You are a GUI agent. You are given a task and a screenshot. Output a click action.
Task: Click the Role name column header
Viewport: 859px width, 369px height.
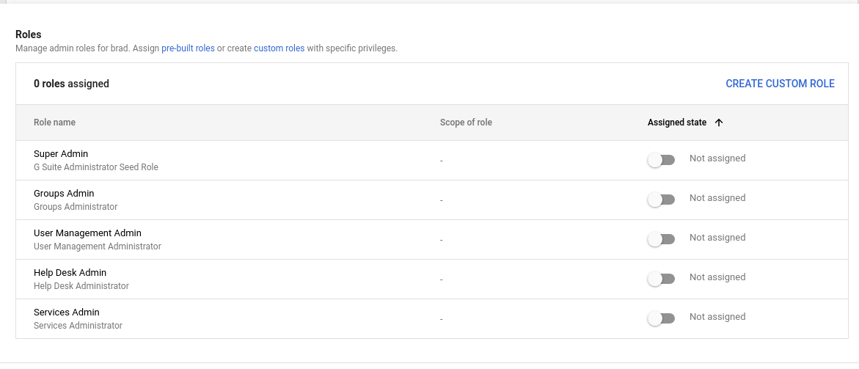(x=54, y=123)
